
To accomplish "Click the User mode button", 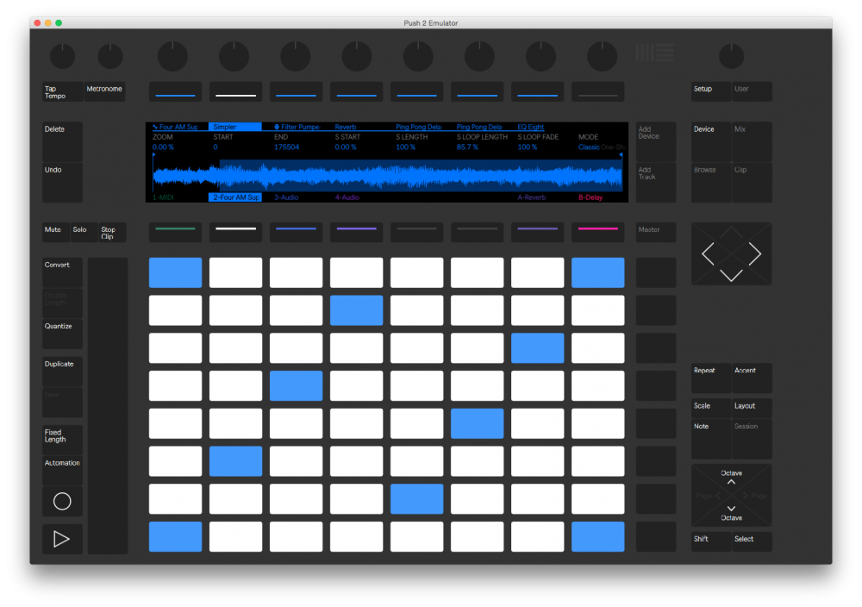I will point(752,91).
